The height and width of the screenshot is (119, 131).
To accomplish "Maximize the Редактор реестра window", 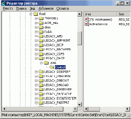I will (x=123, y=3).
